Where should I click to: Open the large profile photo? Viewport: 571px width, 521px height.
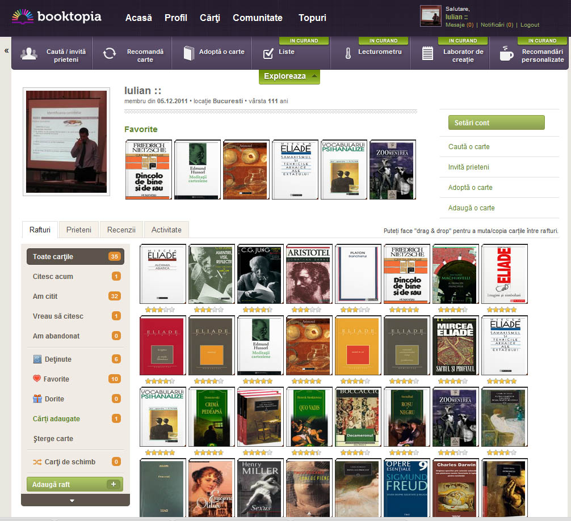tap(66, 142)
